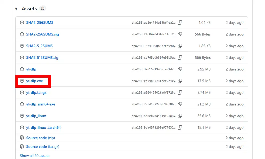Click the package icon in the 2.95 MB row
265x159 pixels.
22,69
